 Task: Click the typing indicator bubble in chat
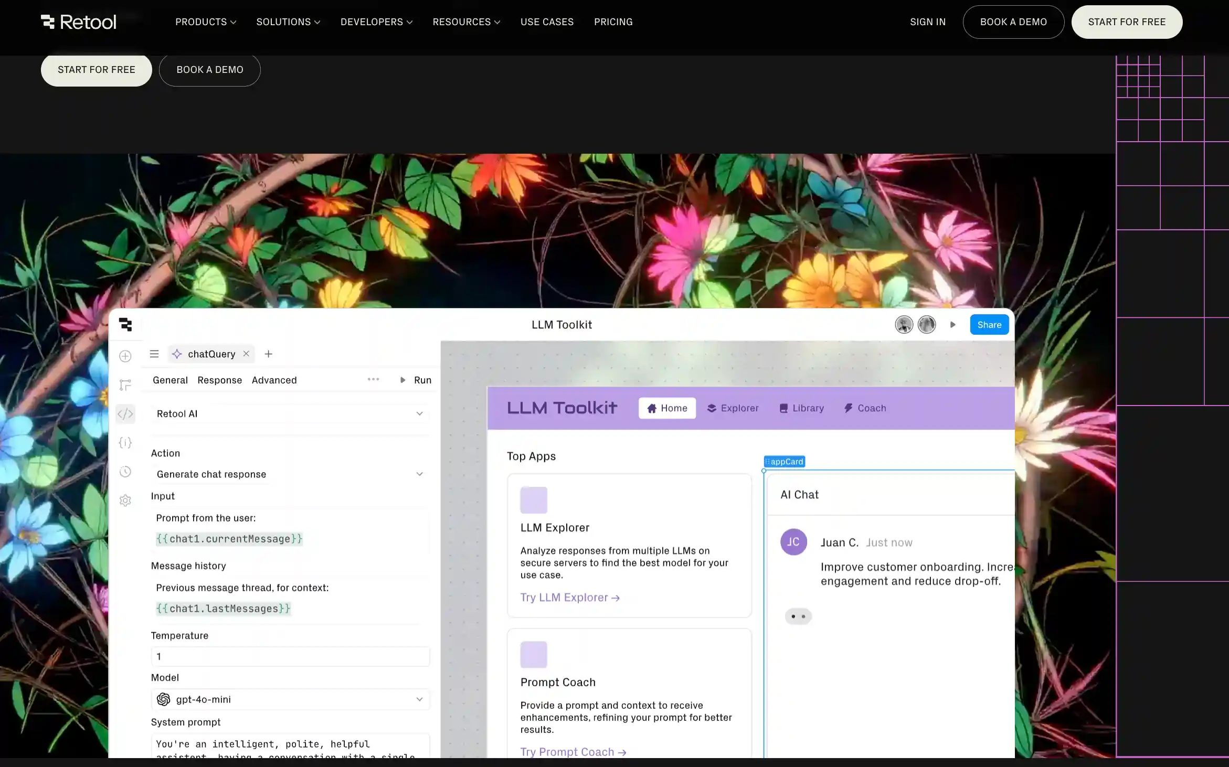coord(798,616)
